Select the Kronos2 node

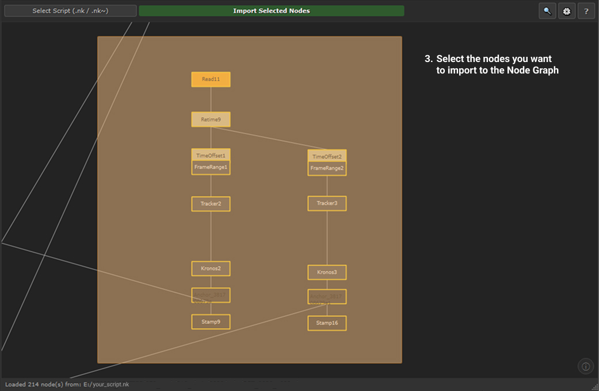pos(211,268)
